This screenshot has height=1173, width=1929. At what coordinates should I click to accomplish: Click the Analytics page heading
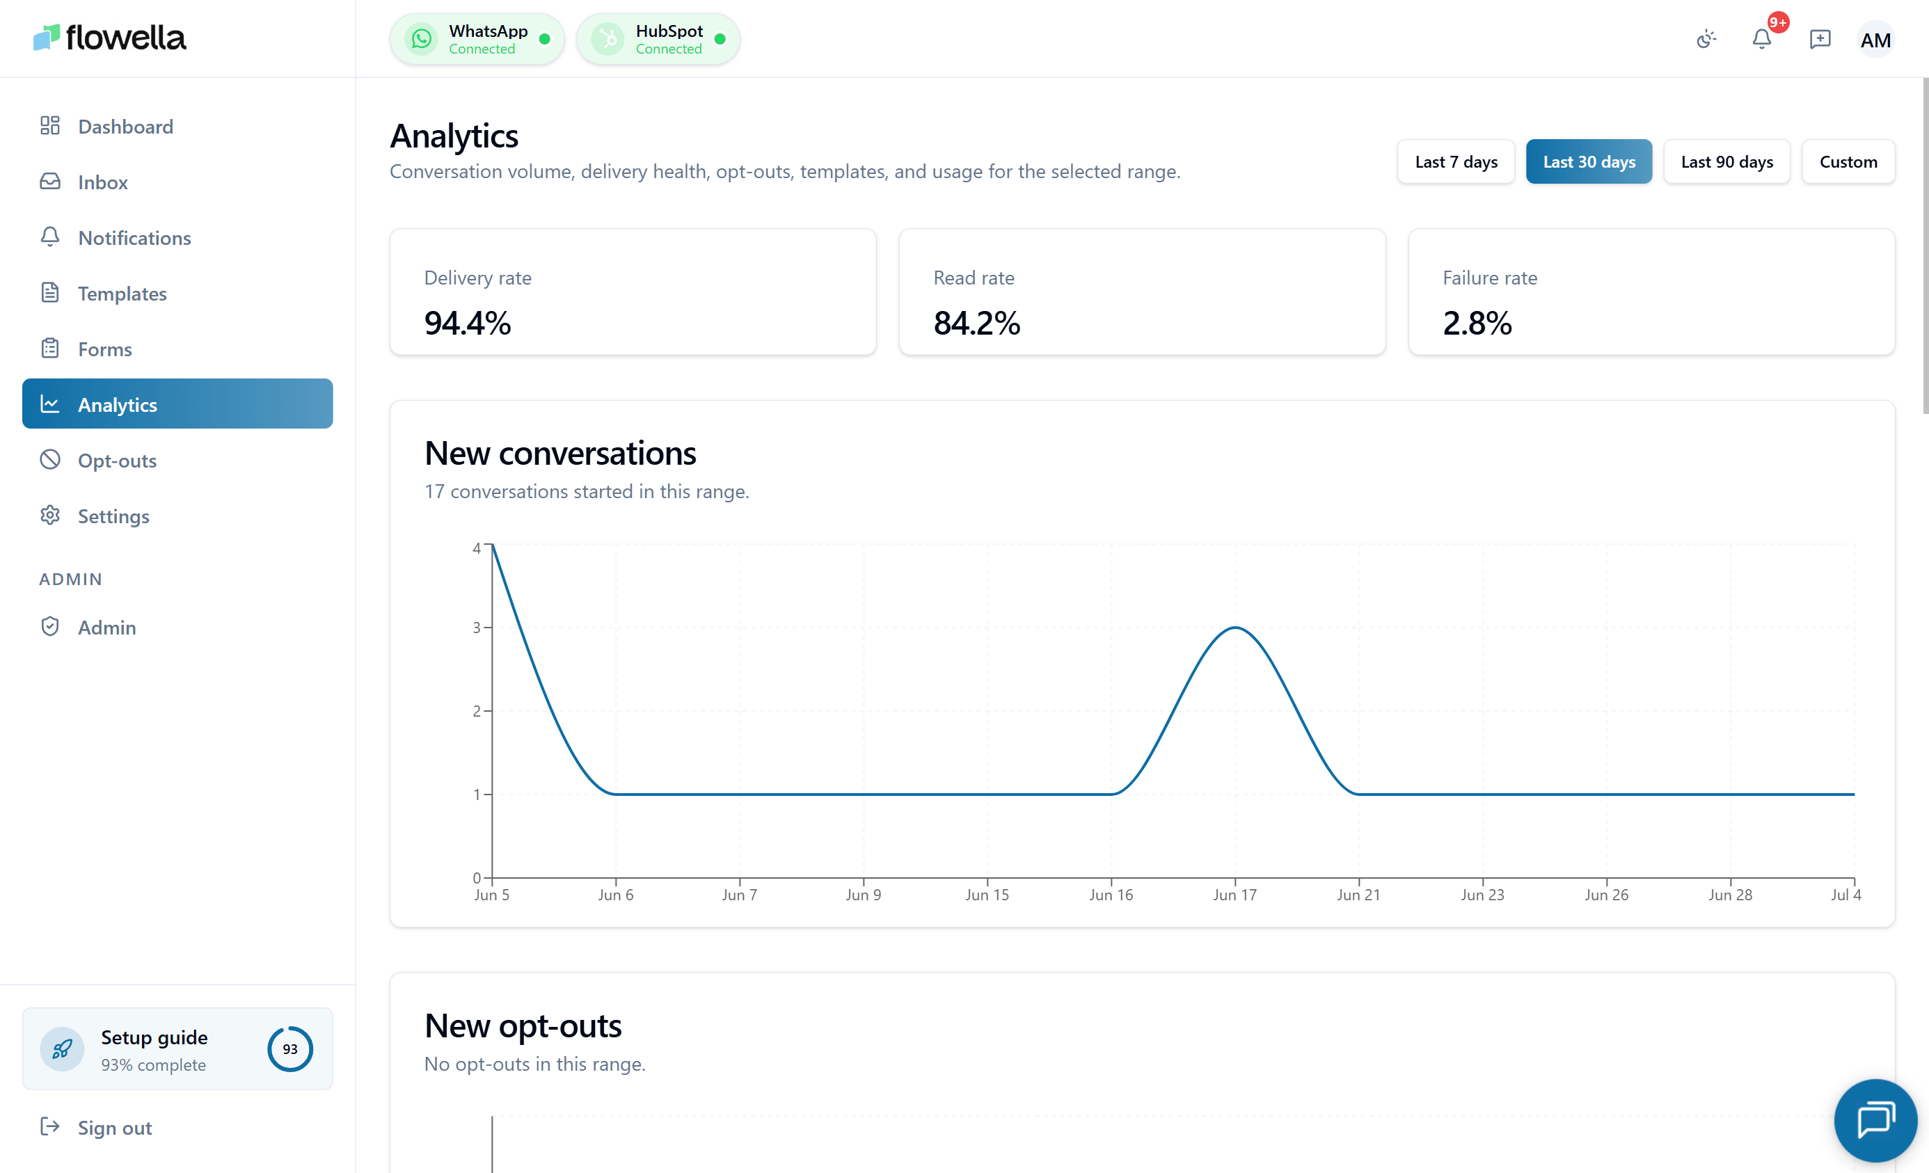pos(454,136)
